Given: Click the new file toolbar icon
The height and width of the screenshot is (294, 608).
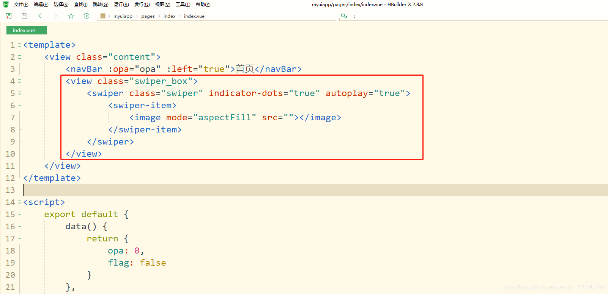Looking at the screenshot, I should click(9, 16).
